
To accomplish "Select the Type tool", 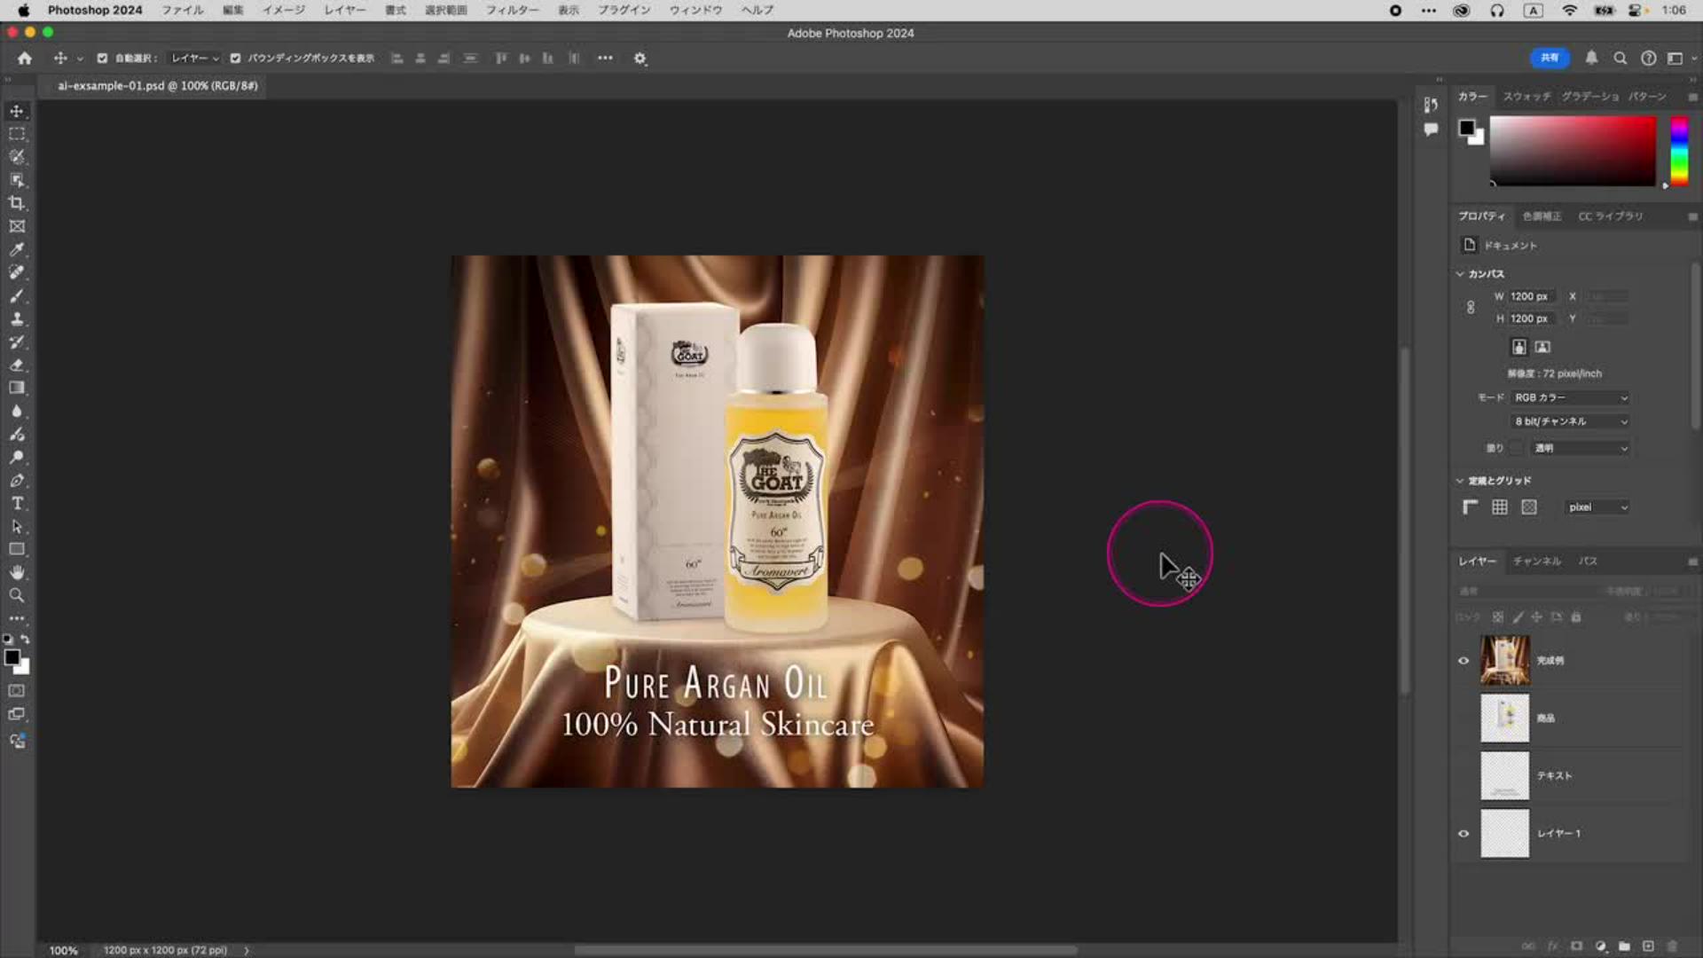I will click(x=17, y=503).
